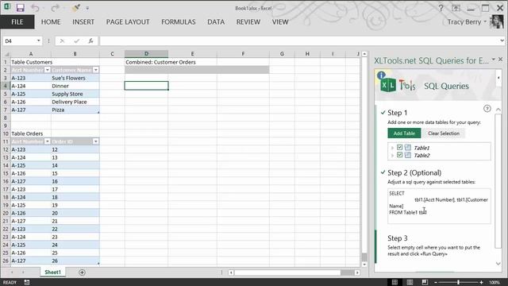Click the Add Table button
Screen dimensions: 508x286
pos(404,133)
